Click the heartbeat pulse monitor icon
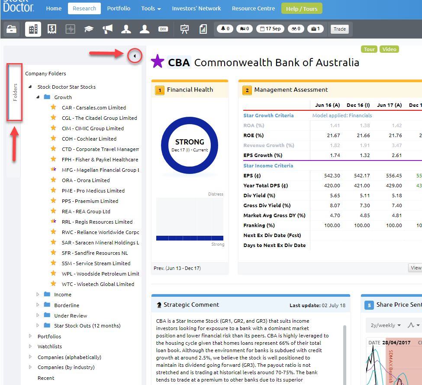Screen dimensions: 422x385 coord(70,29)
